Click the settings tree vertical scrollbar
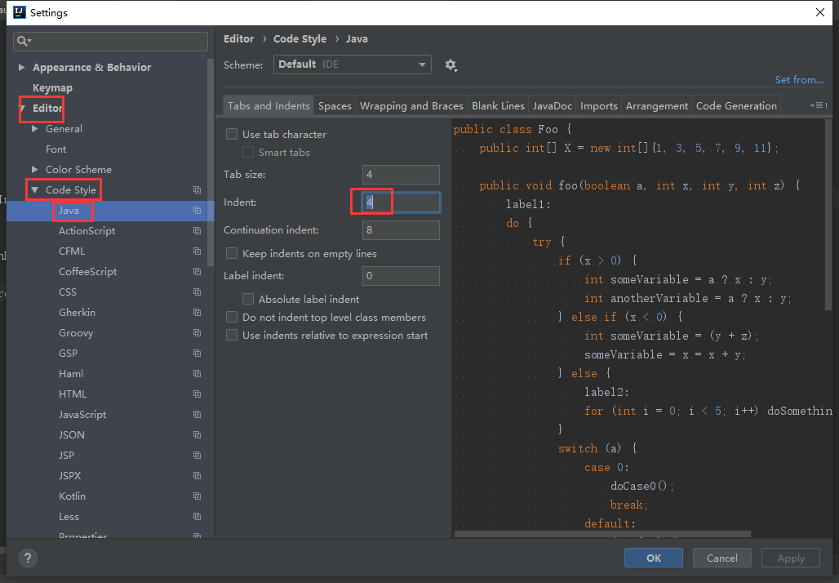The height and width of the screenshot is (583, 839). coord(211,163)
